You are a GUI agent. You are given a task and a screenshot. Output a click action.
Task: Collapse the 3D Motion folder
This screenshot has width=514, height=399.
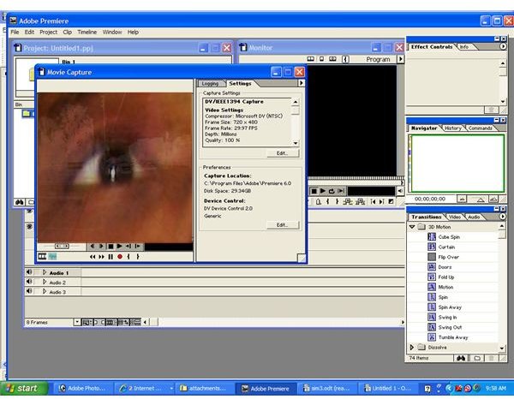pyautogui.click(x=412, y=227)
